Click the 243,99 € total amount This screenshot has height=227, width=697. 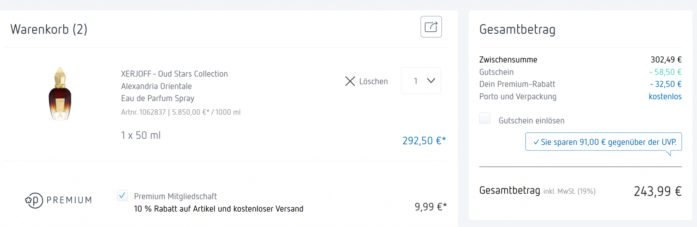click(657, 191)
